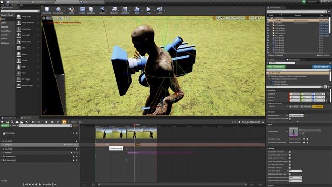Open the viewport options arrow dropdown
Screen dimensions: 332x187
[x=44, y=18]
